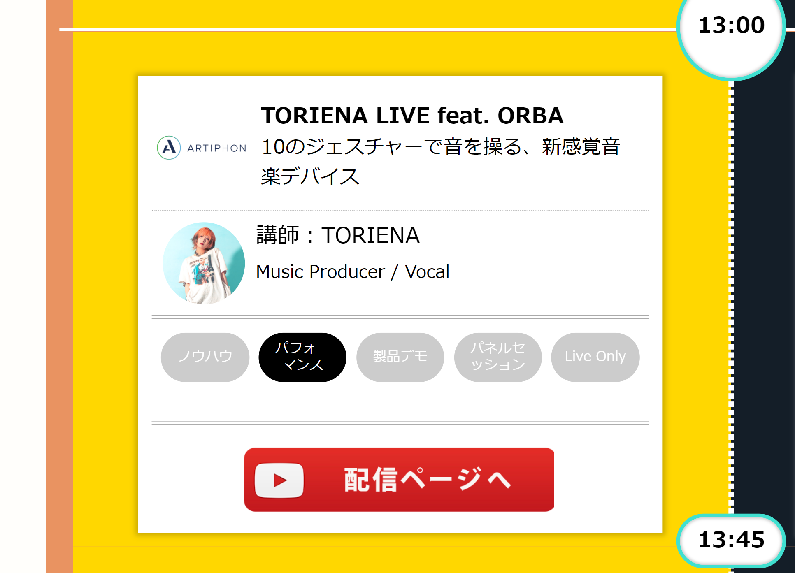Open TORIENA's circular portrait photo
Image resolution: width=795 pixels, height=573 pixels.
pos(204,263)
